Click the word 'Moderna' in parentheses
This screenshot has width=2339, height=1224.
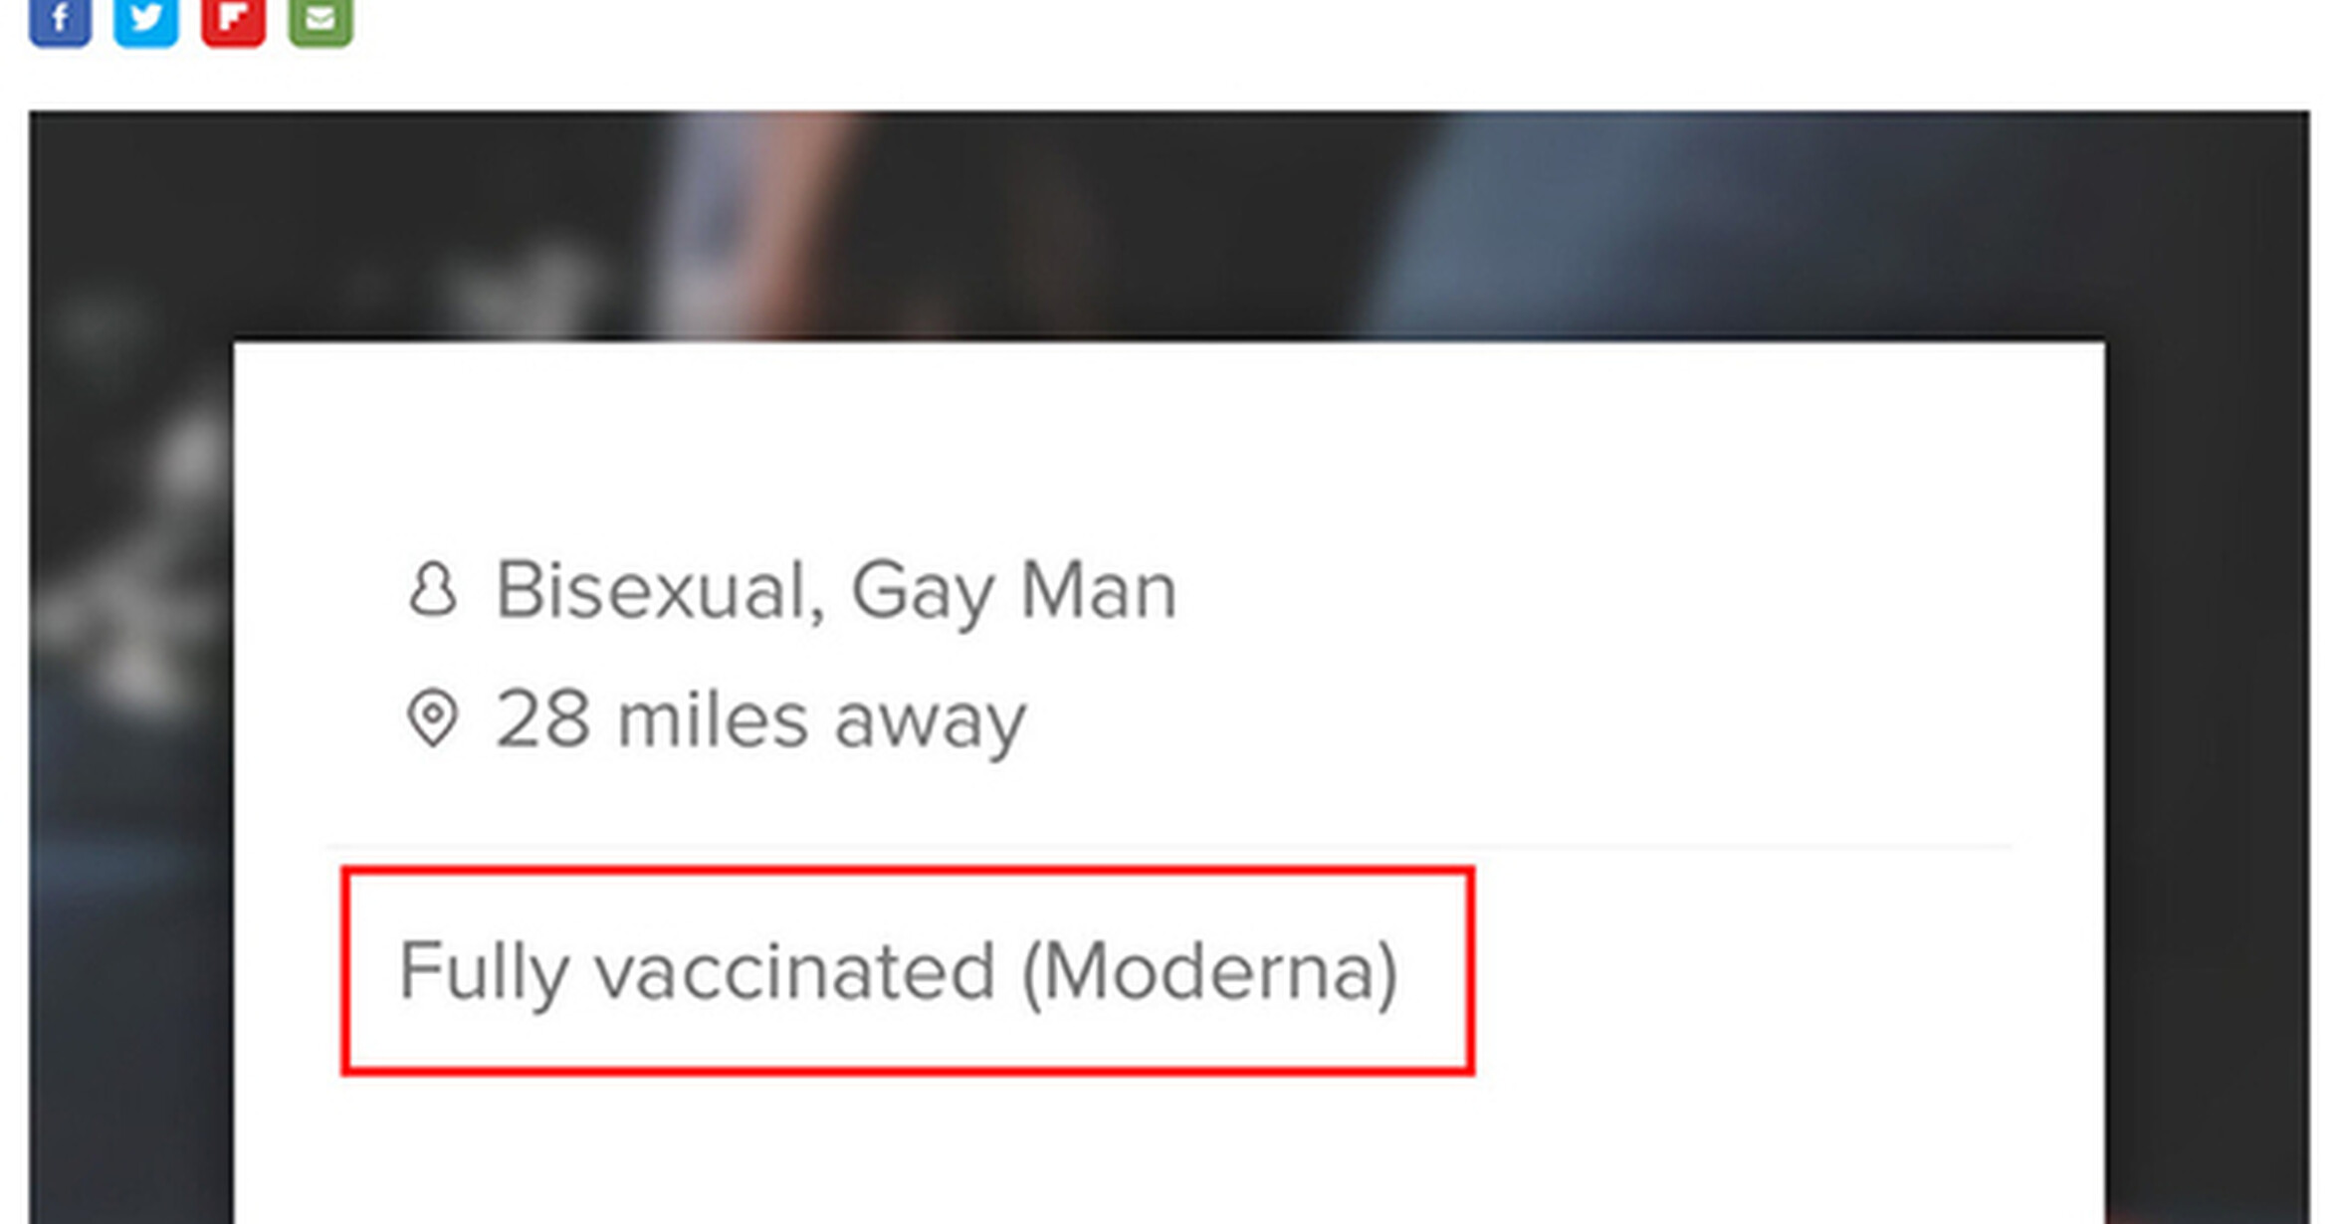[1209, 971]
